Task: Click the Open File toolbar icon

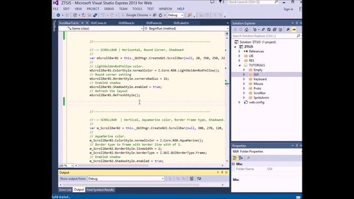Action: (84, 15)
